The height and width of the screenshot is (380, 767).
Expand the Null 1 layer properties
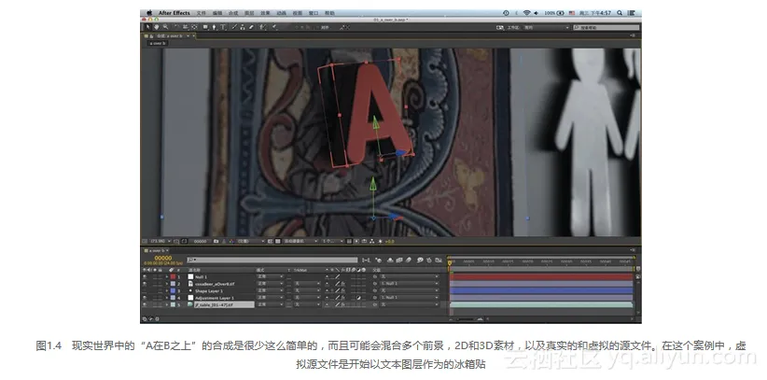pyautogui.click(x=167, y=276)
